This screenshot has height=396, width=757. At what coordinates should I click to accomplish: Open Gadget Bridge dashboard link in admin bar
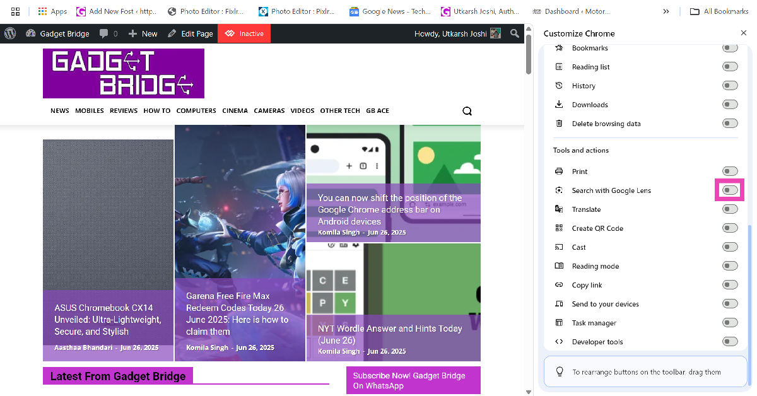[57, 33]
